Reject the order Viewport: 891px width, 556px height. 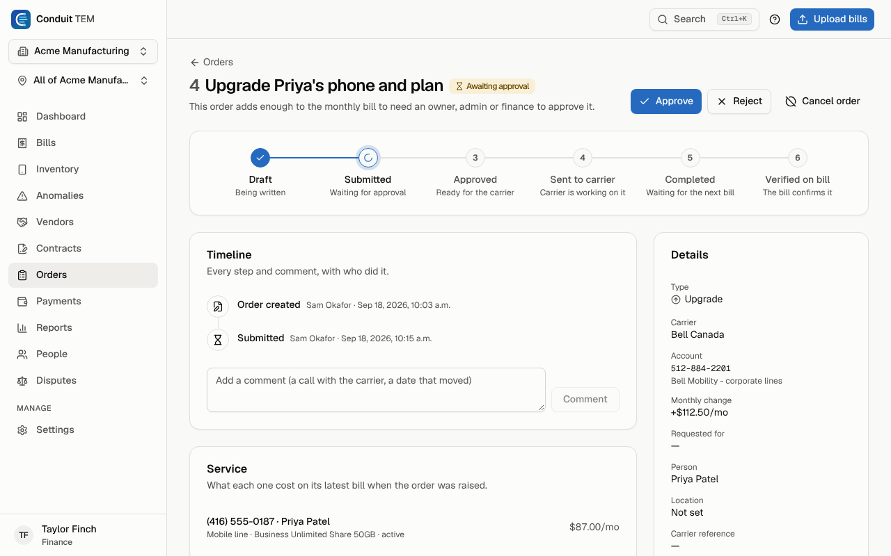739,101
